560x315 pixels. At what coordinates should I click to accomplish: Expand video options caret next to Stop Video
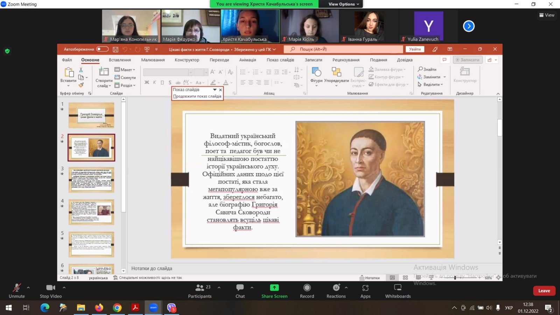click(64, 288)
